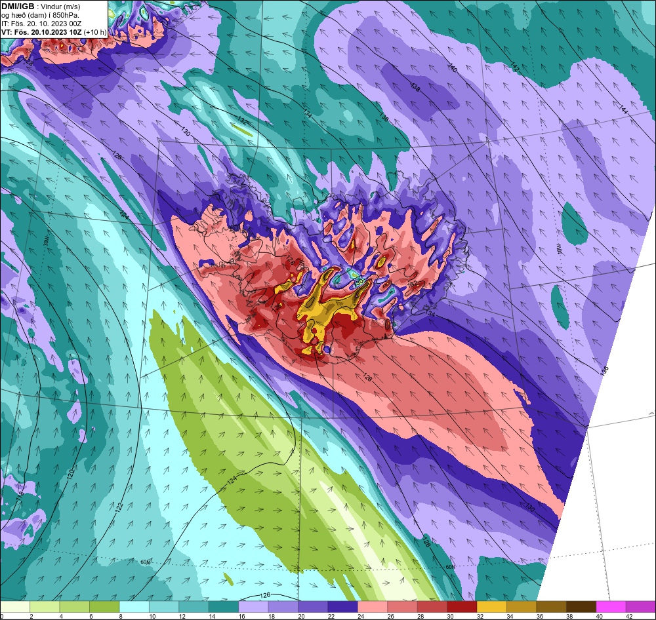
Task: Select the 20–22 m/s medium purple legend swatch
Action: pos(313,607)
